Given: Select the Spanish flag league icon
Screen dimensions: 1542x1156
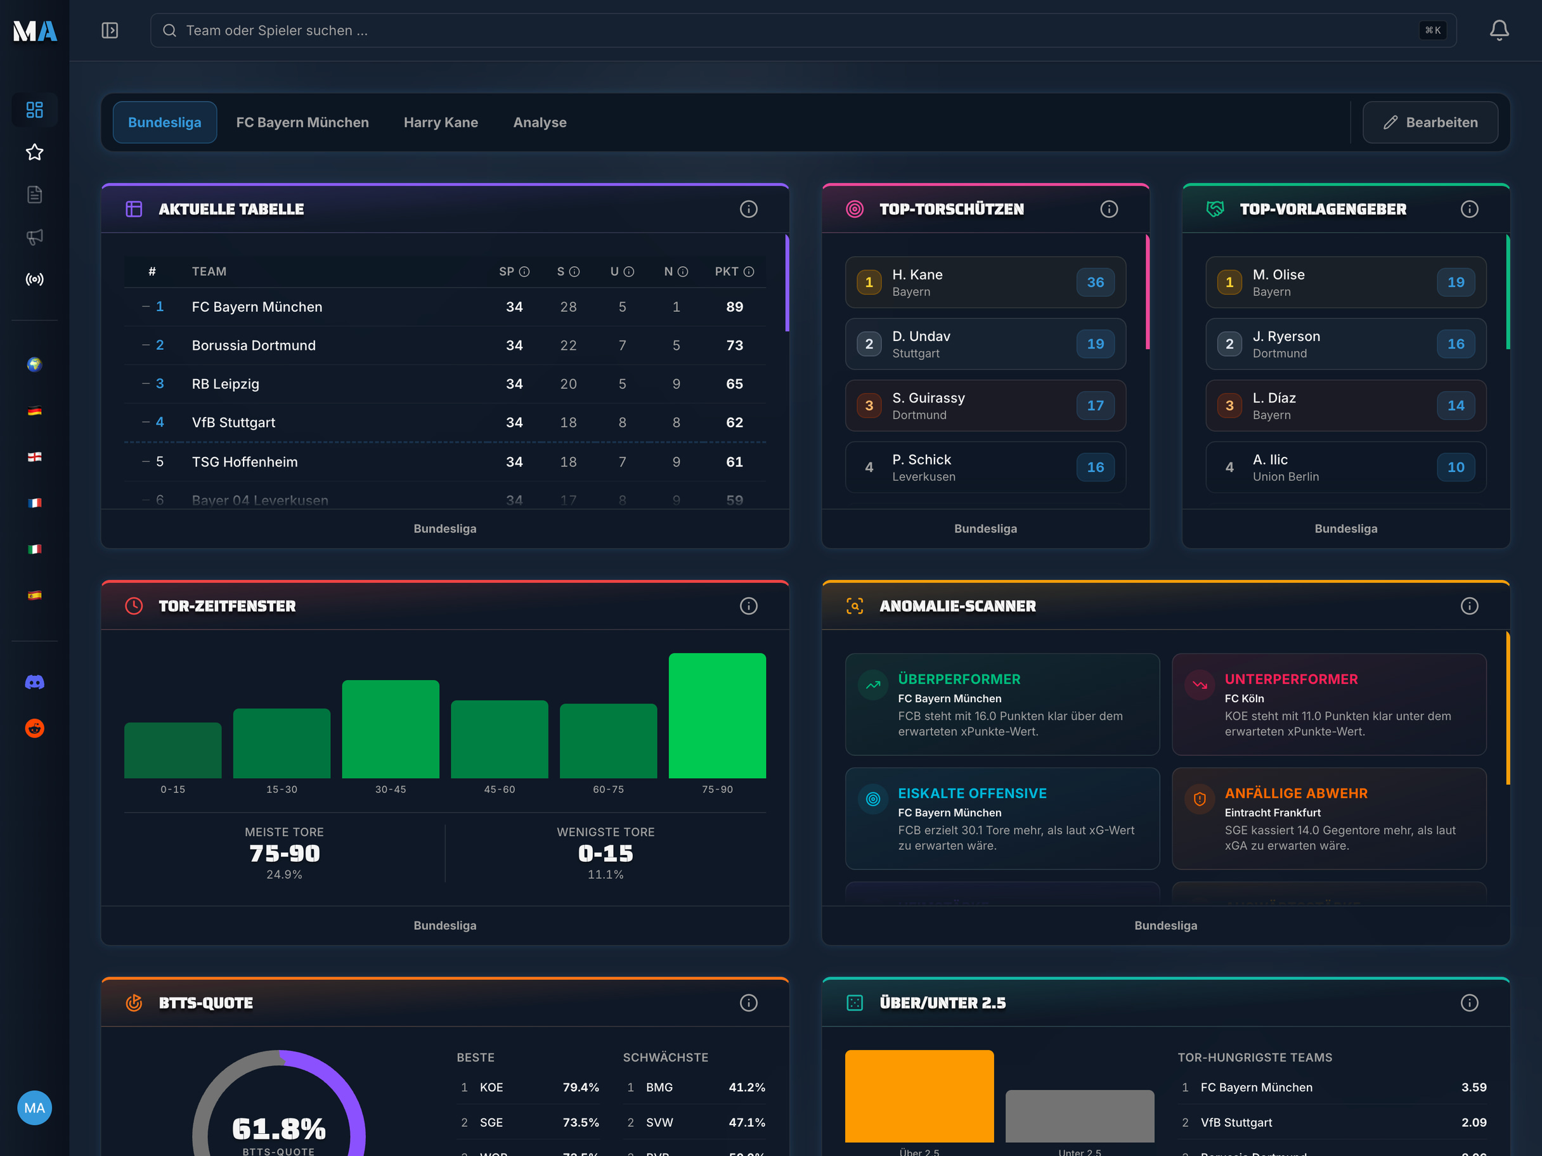Looking at the screenshot, I should (35, 595).
